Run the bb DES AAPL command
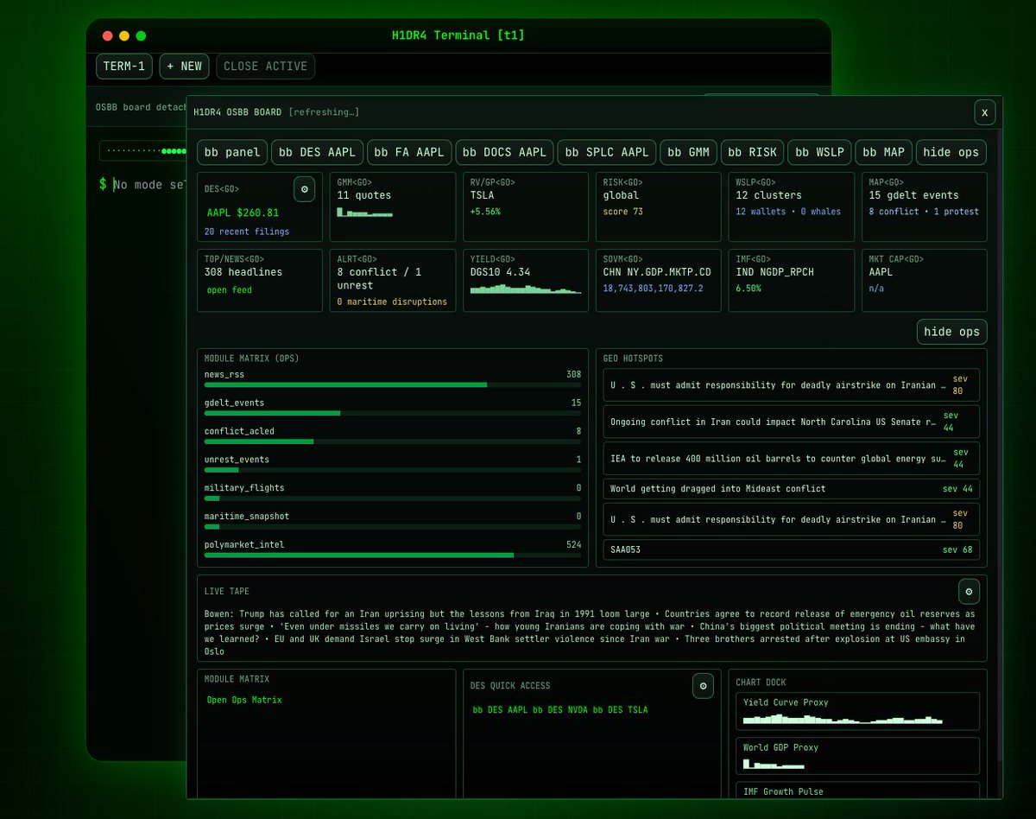The width and height of the screenshot is (1036, 819). pyautogui.click(x=317, y=152)
